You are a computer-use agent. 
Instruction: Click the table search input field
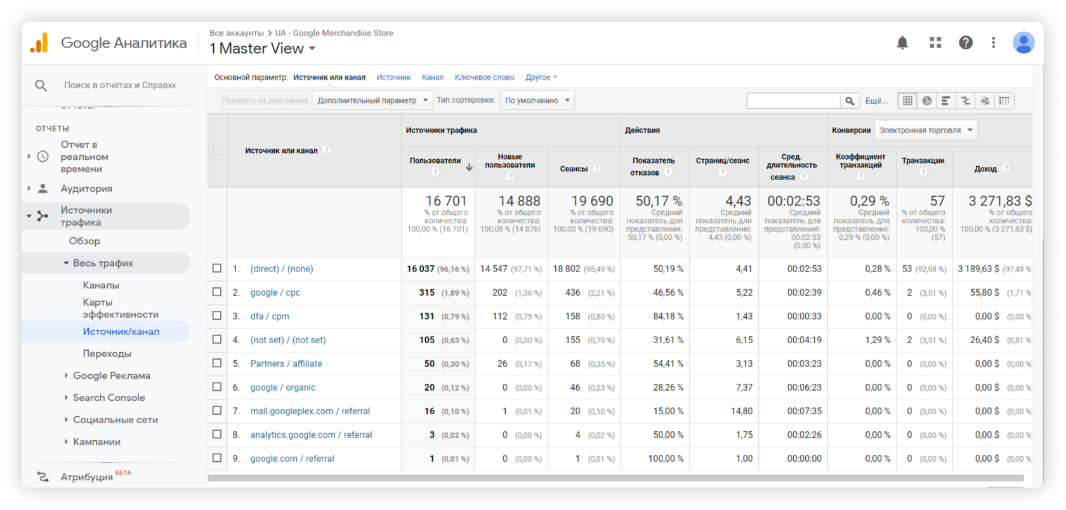click(x=794, y=101)
